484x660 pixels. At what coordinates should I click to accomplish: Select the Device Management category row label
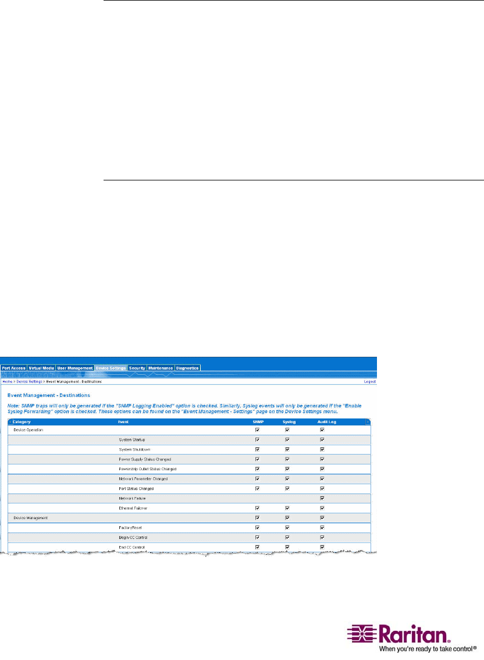(x=30, y=518)
